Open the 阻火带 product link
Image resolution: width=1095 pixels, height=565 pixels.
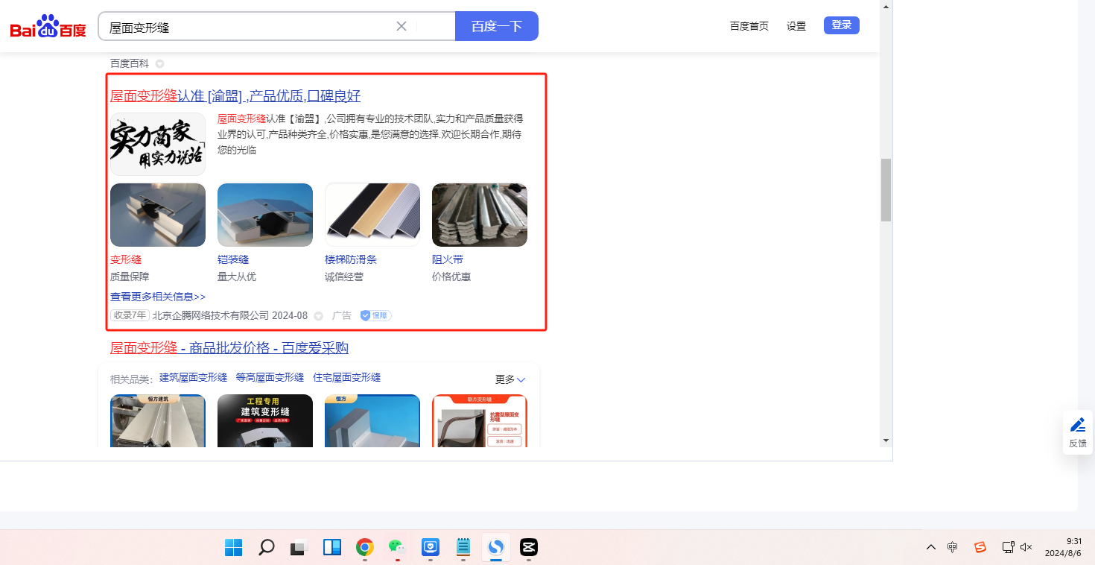pos(448,259)
